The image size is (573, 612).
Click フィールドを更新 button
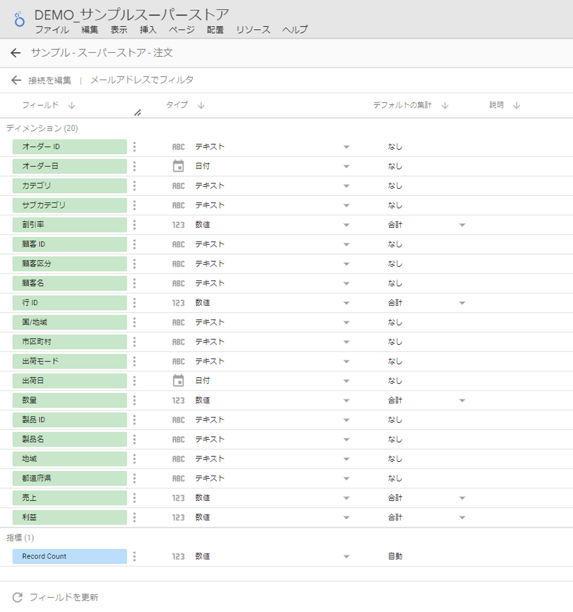pos(64,597)
